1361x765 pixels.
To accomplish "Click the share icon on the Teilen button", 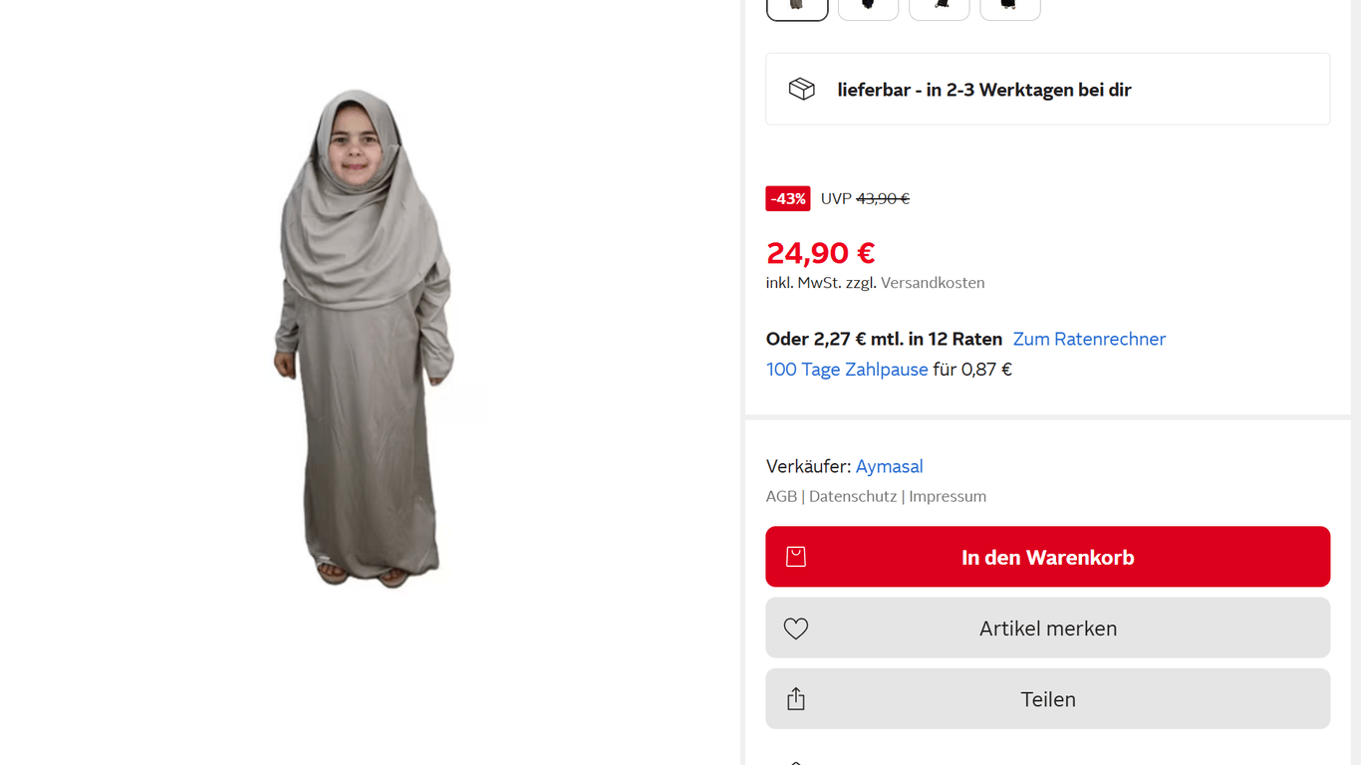I will pos(795,699).
